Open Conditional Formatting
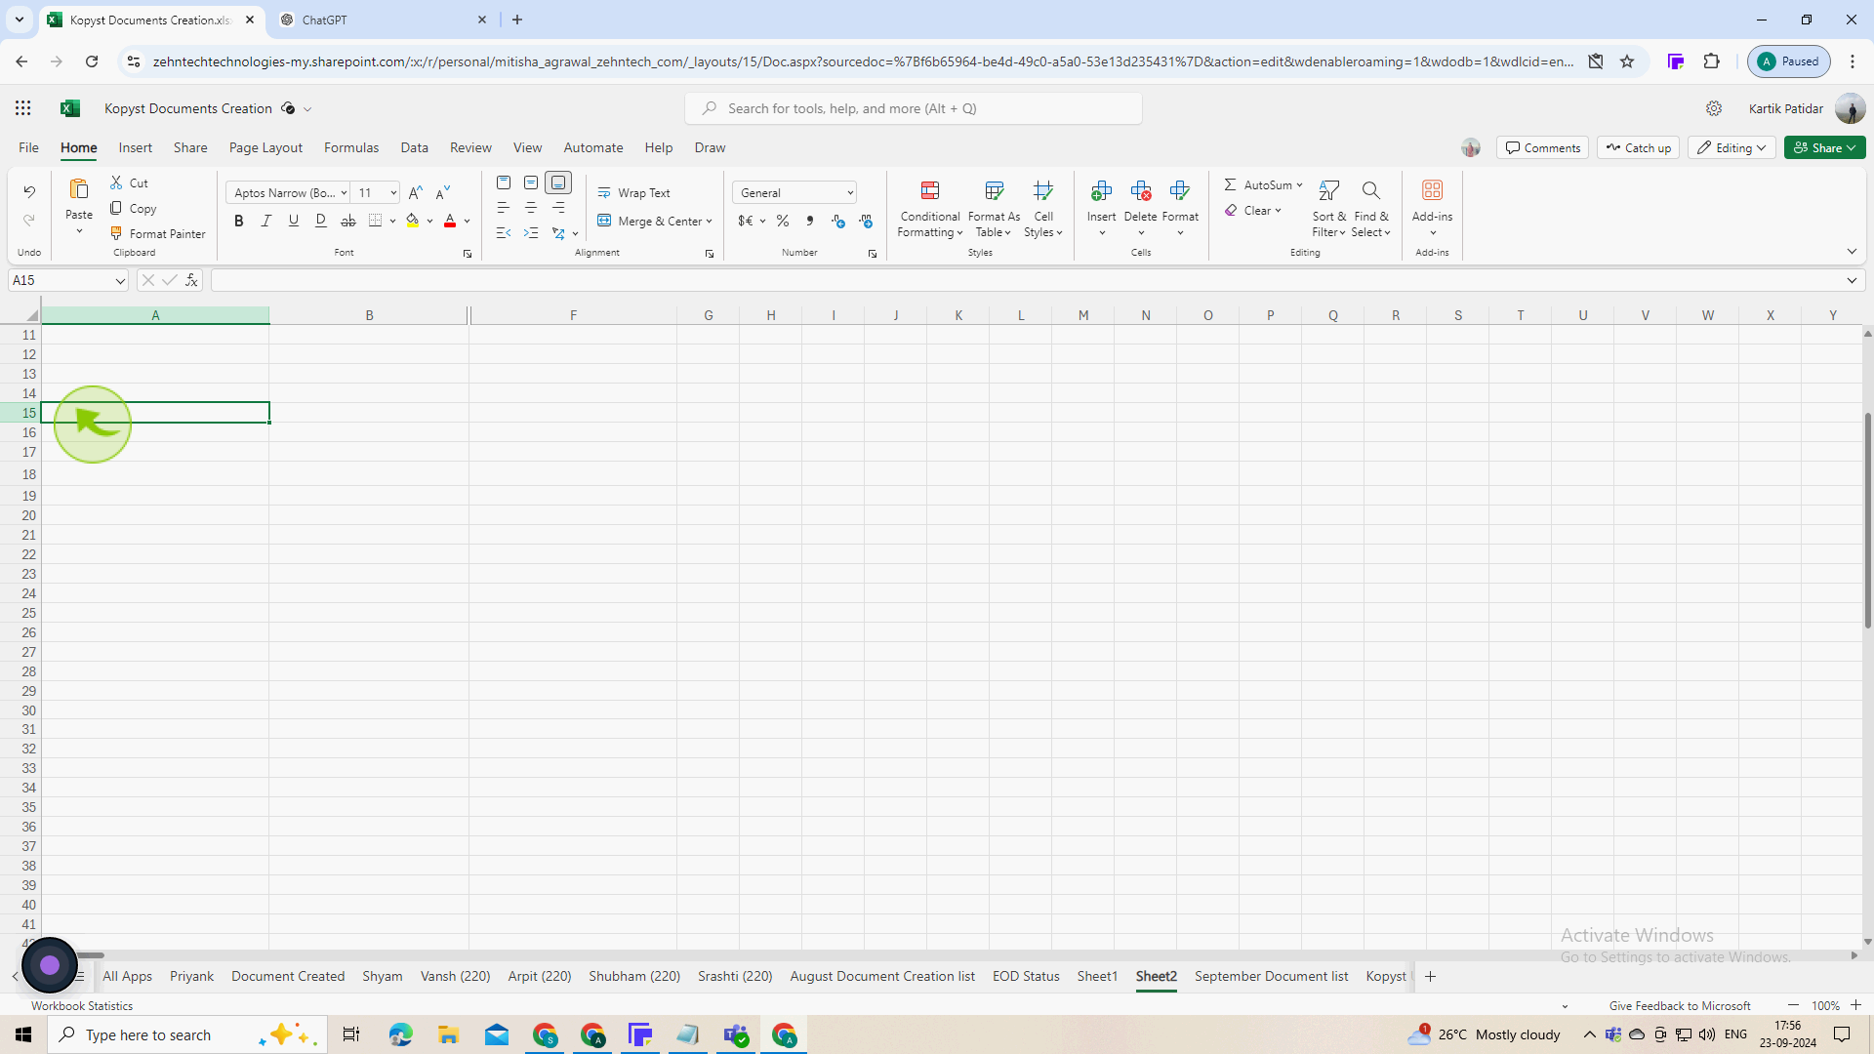The image size is (1874, 1054). pyautogui.click(x=930, y=208)
